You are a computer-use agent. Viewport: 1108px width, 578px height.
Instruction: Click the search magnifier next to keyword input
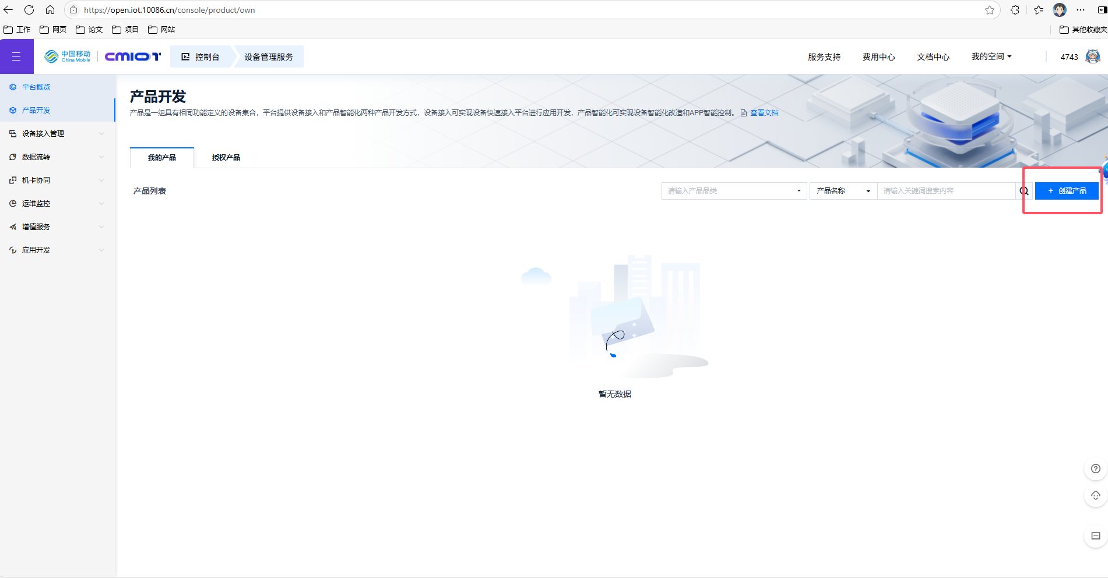pos(1023,190)
